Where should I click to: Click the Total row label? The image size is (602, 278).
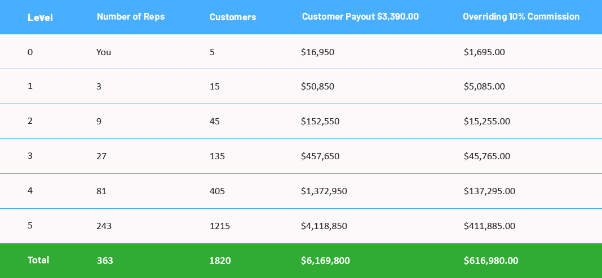pos(38,260)
